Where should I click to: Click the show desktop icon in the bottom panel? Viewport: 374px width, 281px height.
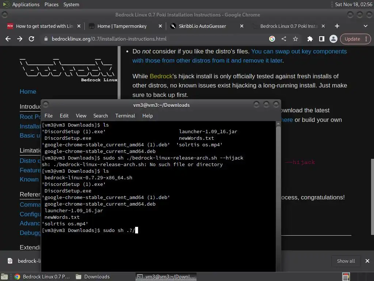click(x=4, y=277)
